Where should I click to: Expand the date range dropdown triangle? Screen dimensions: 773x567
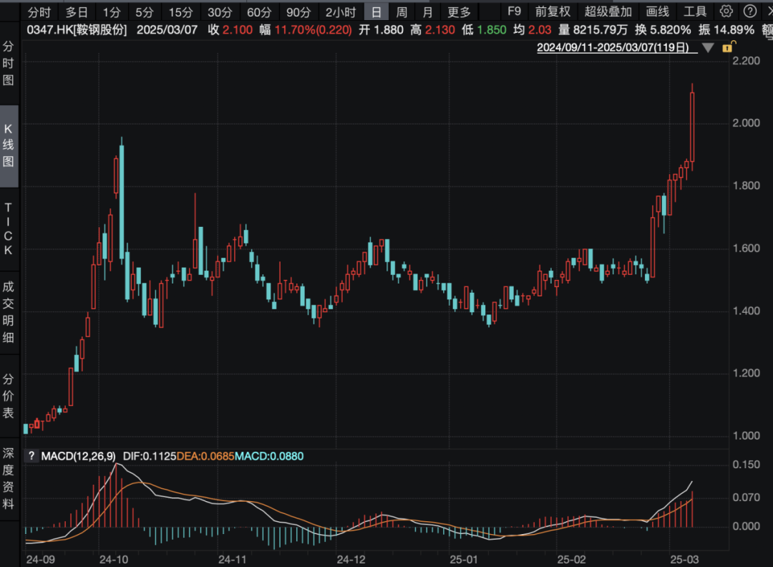[x=708, y=48]
